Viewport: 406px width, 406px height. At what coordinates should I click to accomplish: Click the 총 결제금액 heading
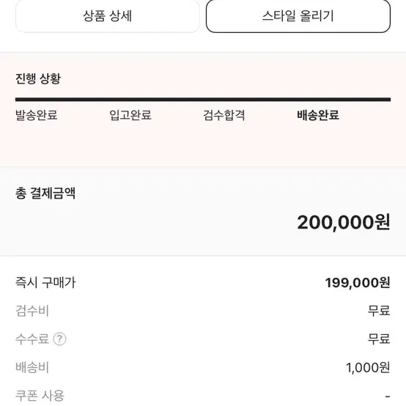[45, 193]
